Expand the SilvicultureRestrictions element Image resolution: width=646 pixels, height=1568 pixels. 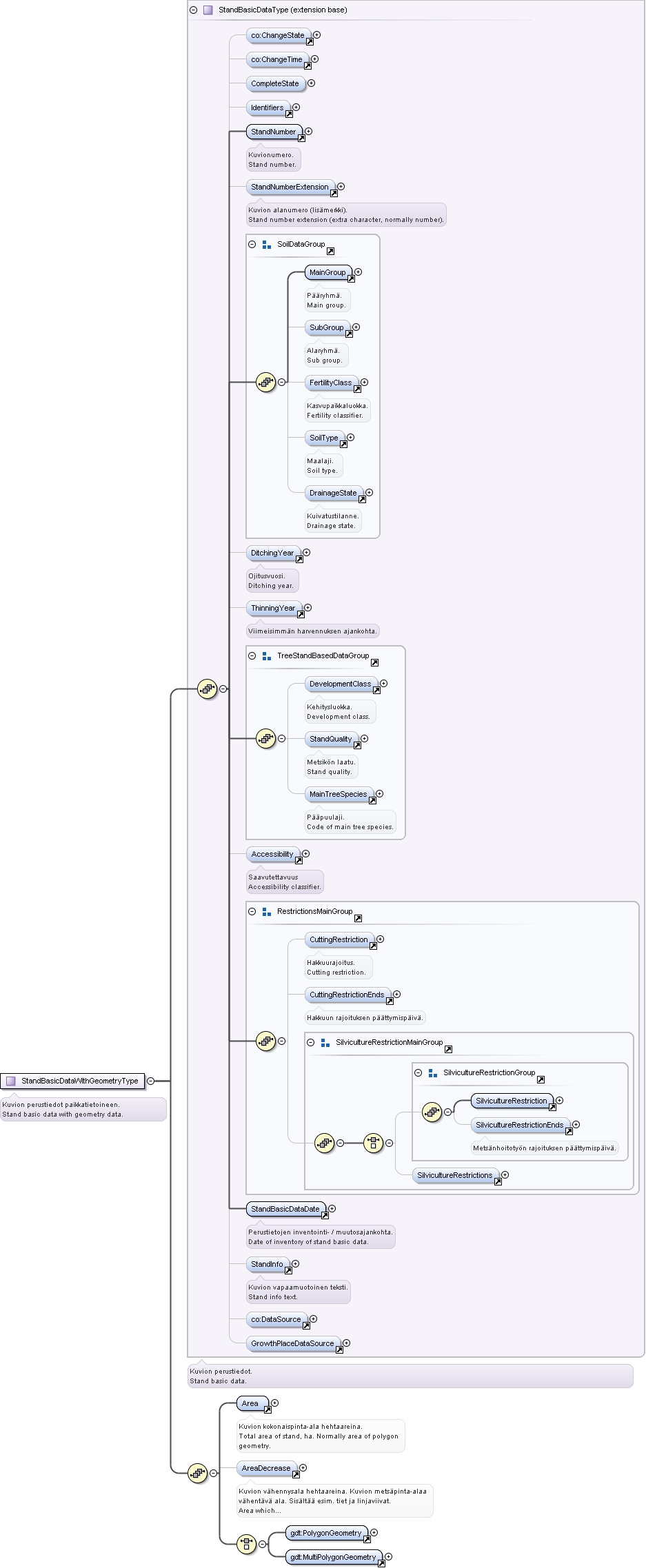click(505, 1174)
